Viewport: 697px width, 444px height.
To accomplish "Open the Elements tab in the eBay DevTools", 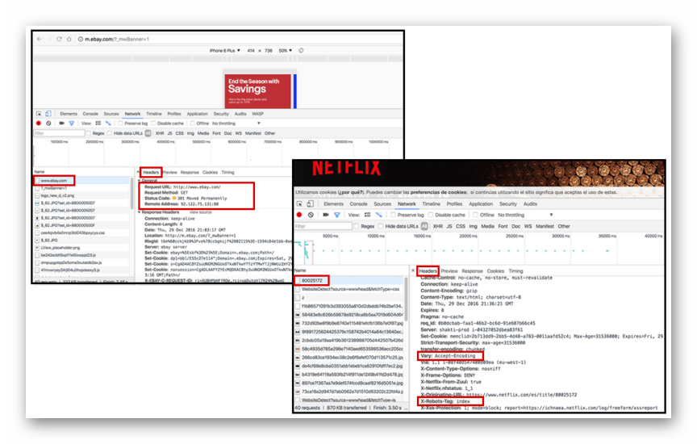I will (69, 114).
